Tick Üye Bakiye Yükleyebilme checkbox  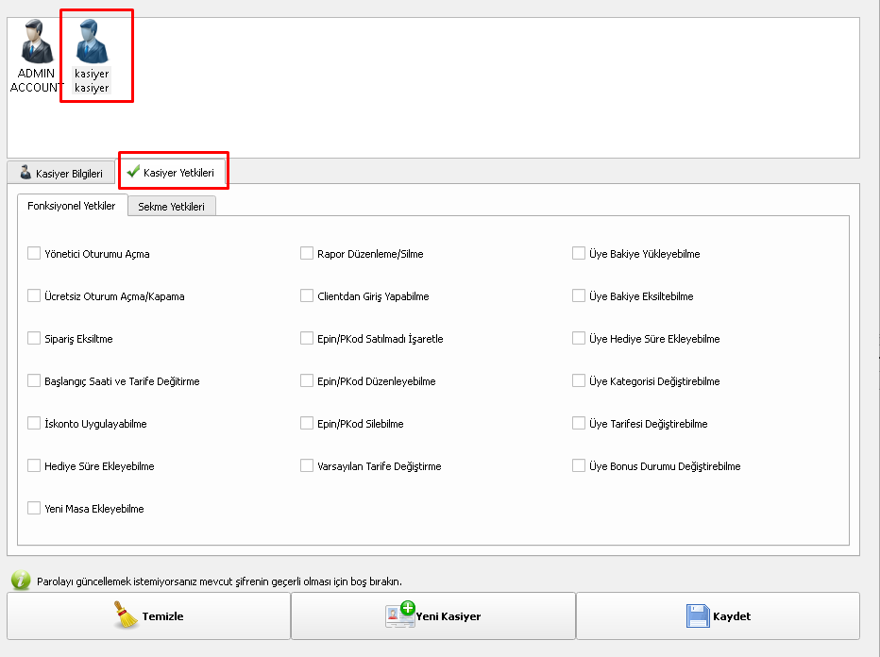[579, 253]
